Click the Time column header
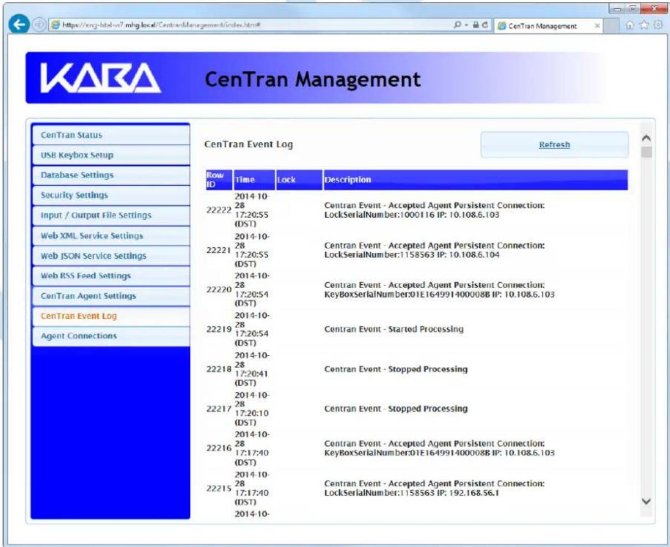The height and width of the screenshot is (547, 670). point(254,180)
